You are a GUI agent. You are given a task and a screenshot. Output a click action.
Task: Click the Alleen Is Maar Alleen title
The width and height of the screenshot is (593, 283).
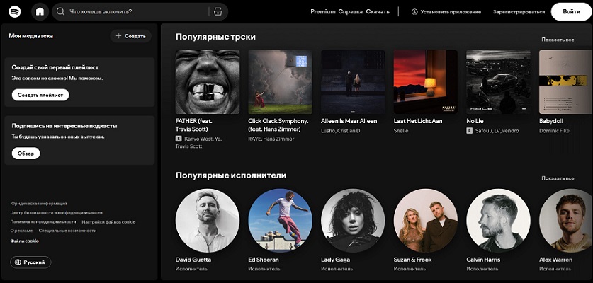click(349, 121)
